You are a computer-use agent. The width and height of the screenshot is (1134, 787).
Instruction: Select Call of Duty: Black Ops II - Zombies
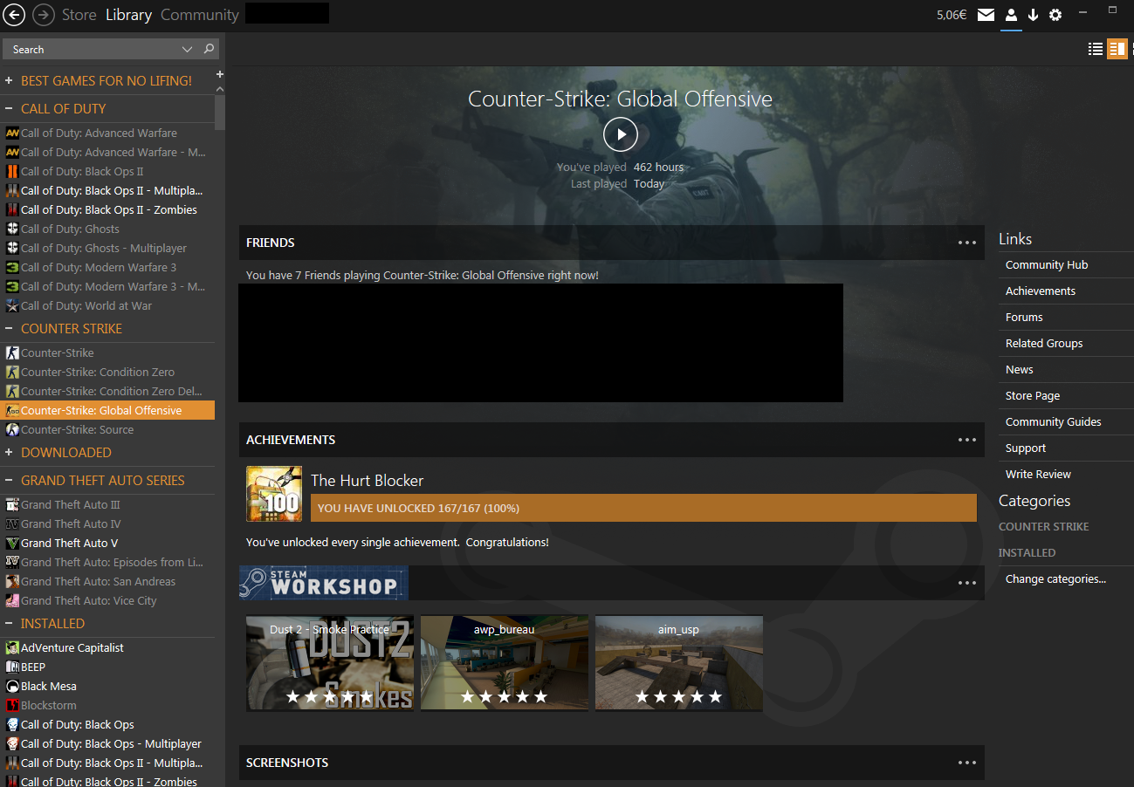tap(107, 210)
